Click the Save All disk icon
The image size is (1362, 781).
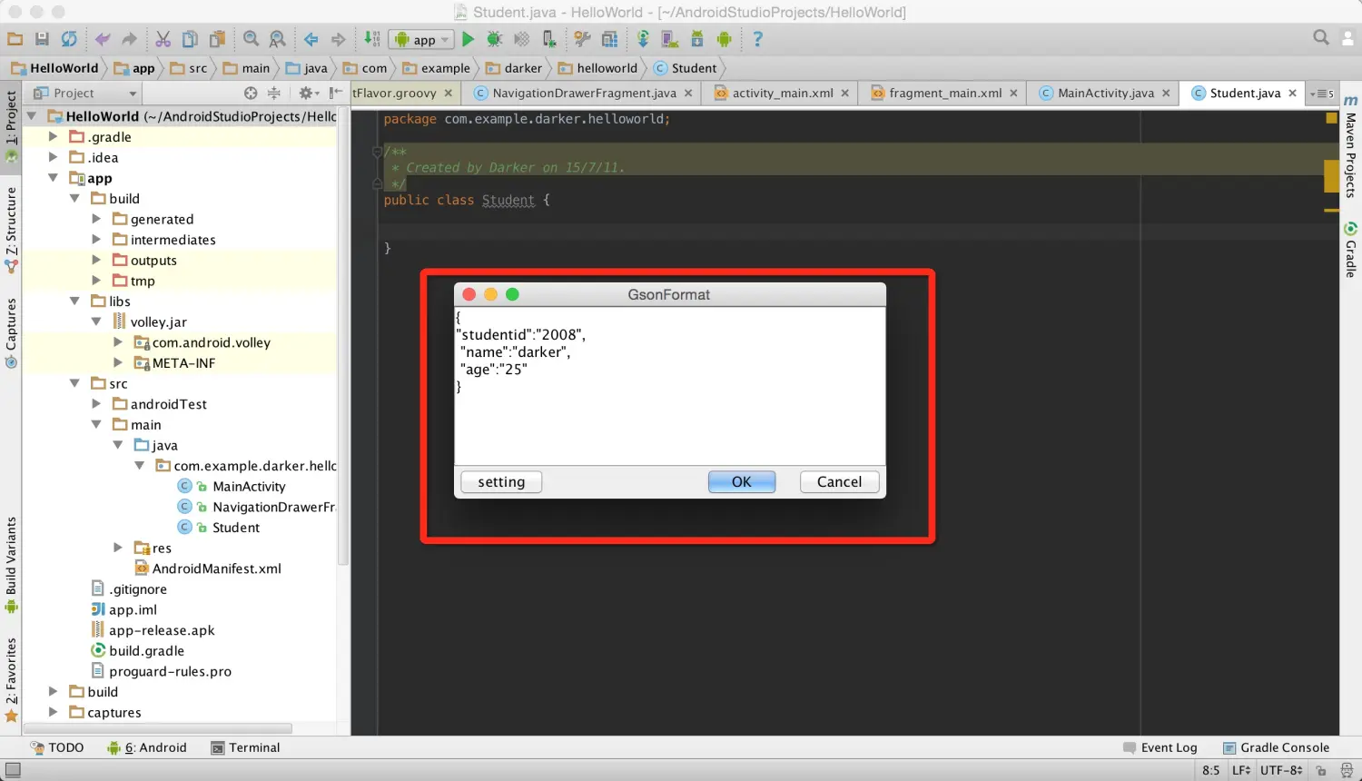tap(42, 39)
